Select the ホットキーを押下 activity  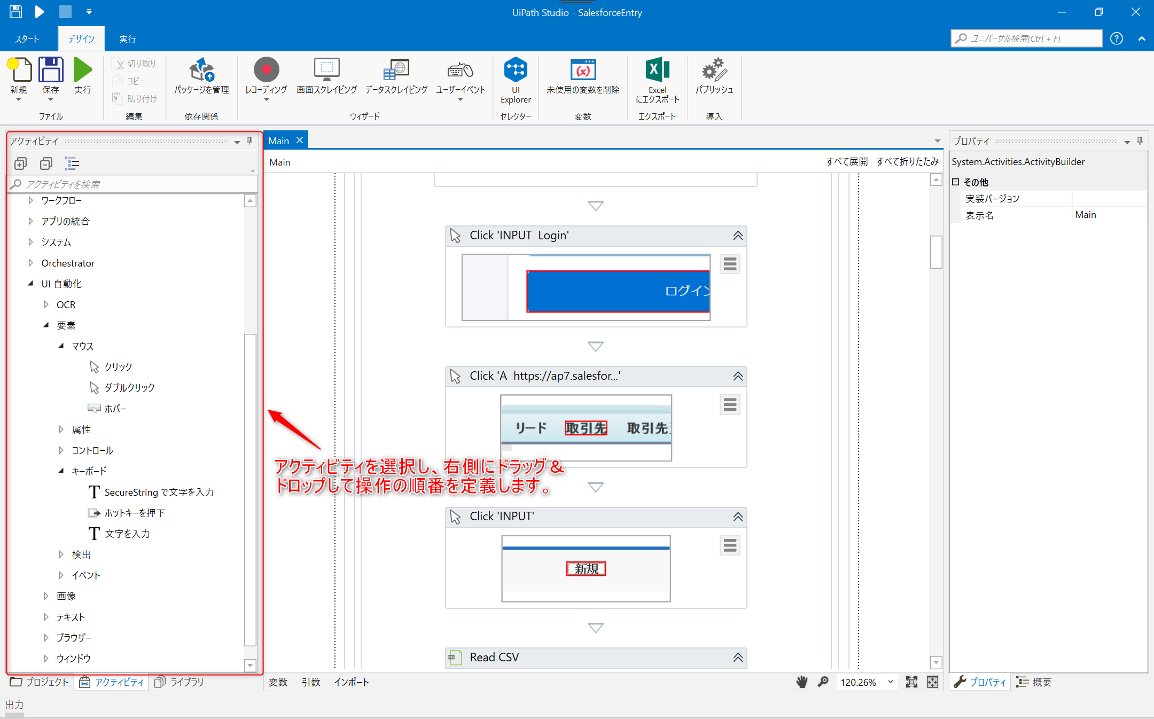[x=127, y=513]
